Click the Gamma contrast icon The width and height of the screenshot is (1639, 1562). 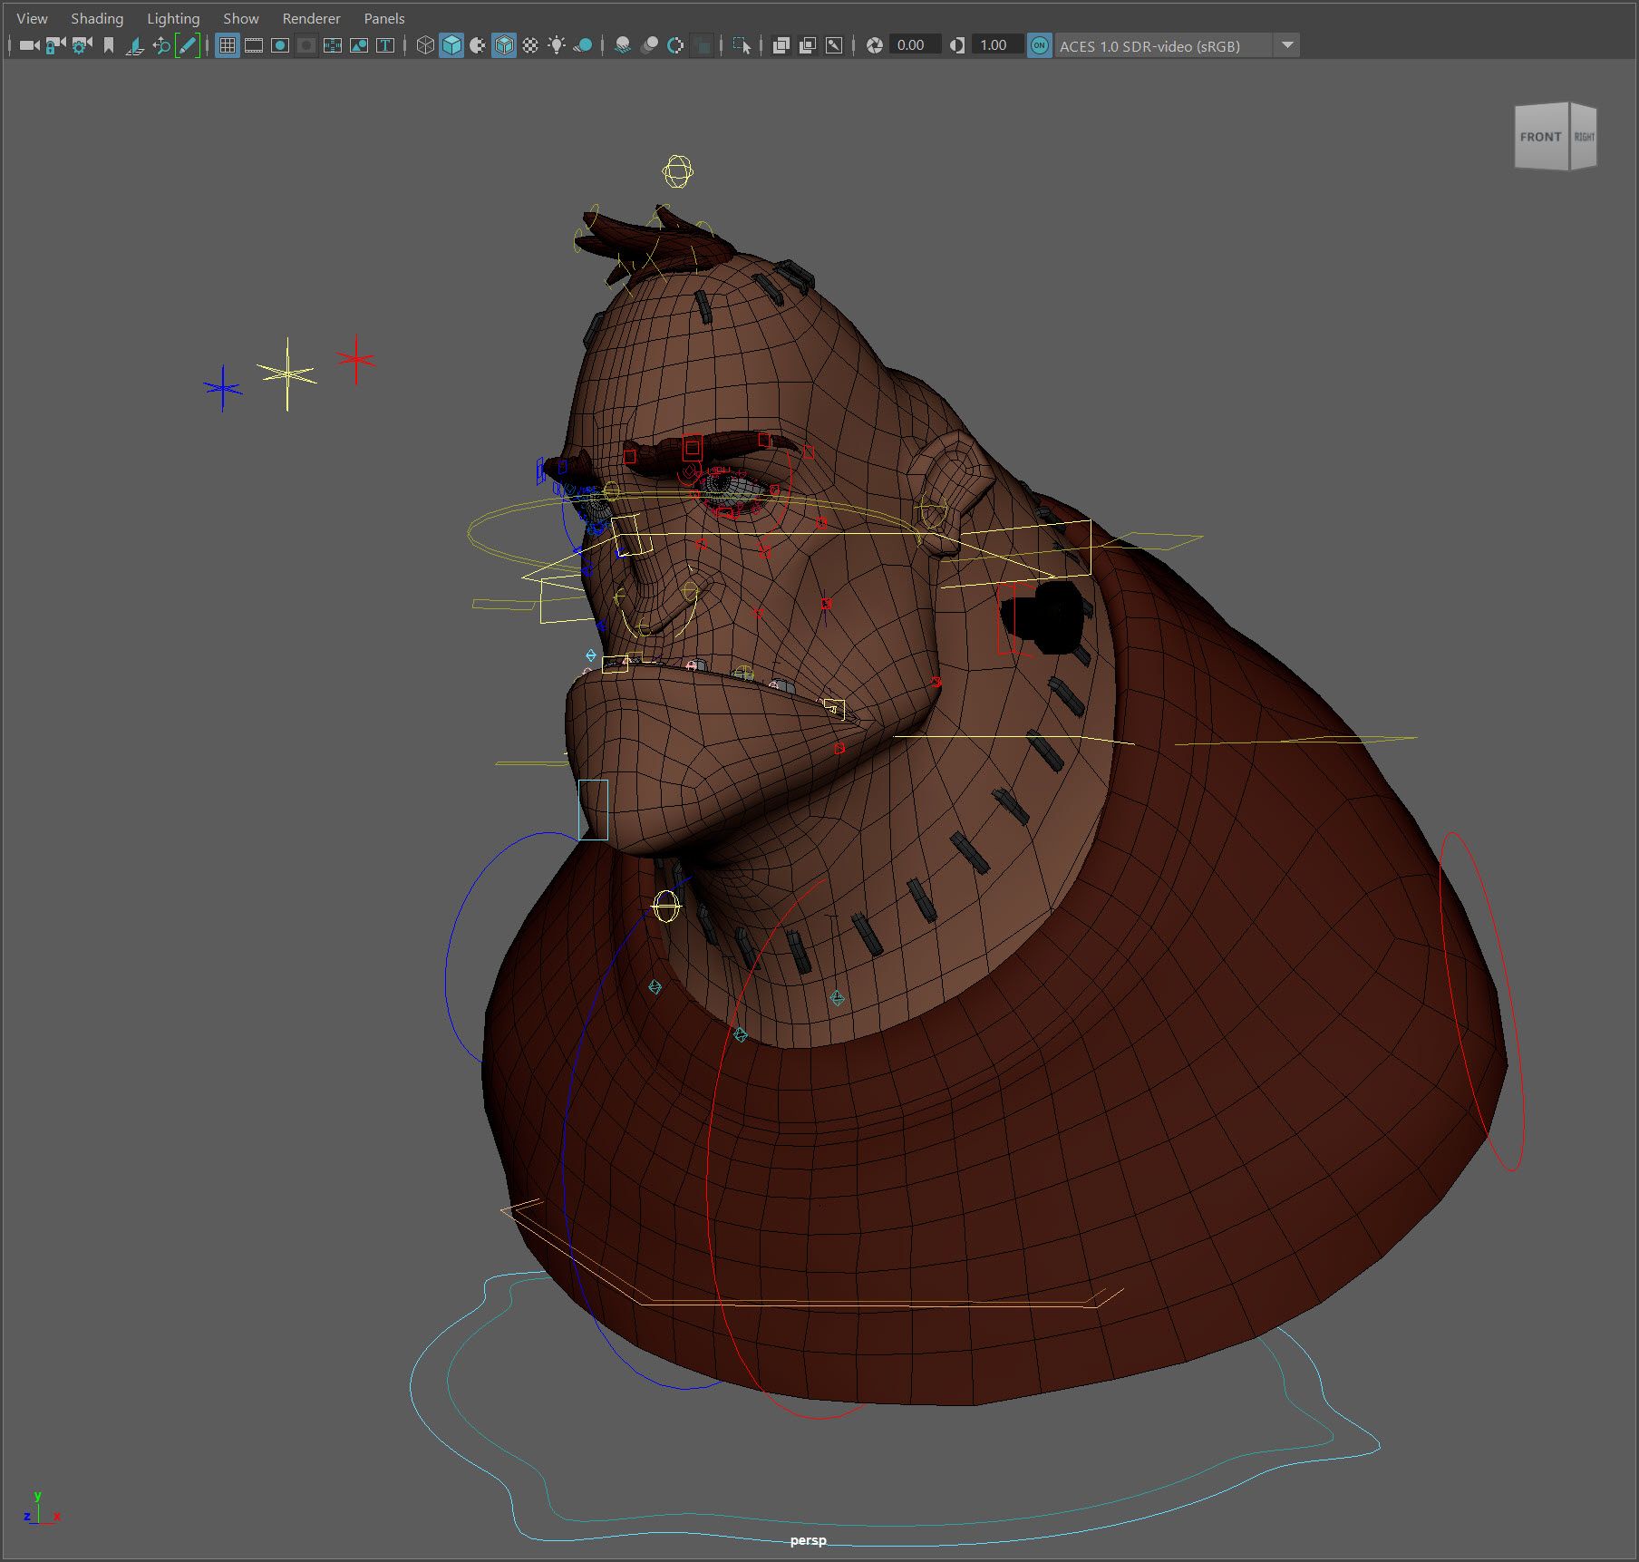(x=957, y=45)
